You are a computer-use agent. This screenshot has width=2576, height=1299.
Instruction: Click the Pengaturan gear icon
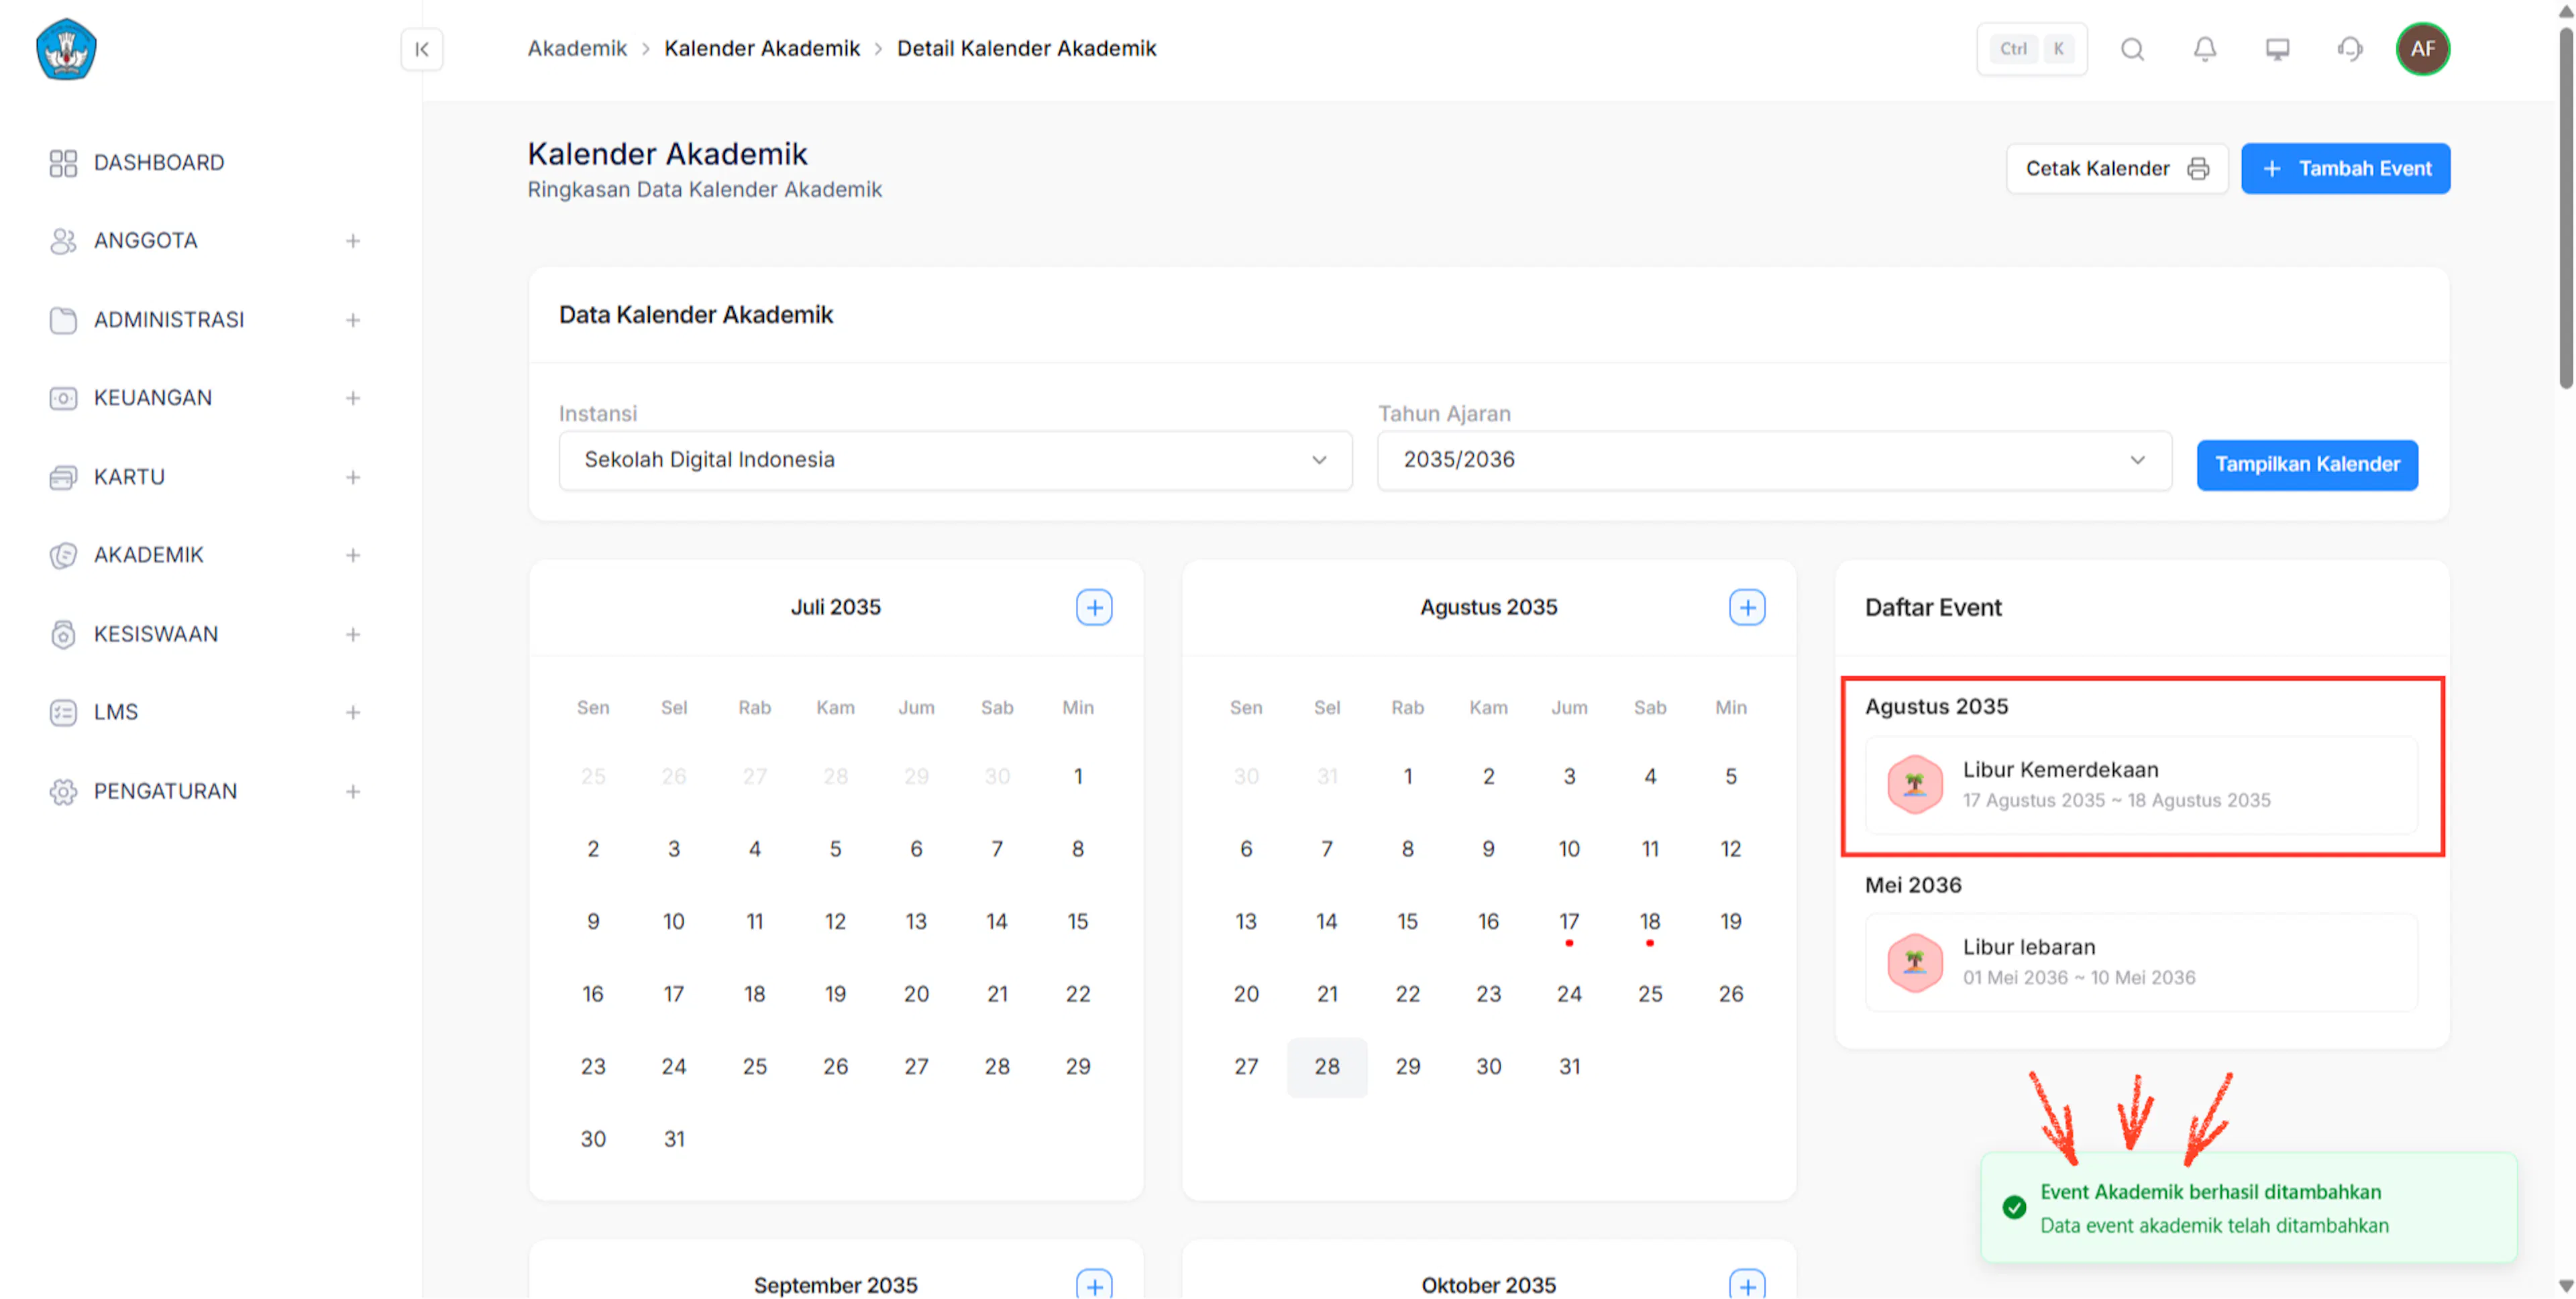pos(63,791)
